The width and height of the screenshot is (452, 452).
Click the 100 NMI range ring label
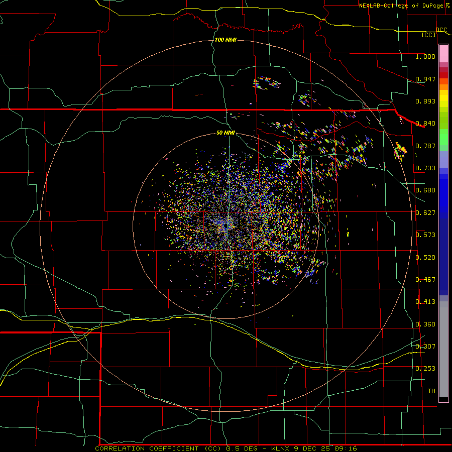click(x=225, y=40)
